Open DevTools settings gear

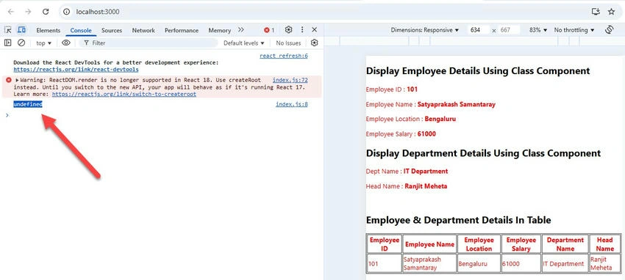point(288,30)
